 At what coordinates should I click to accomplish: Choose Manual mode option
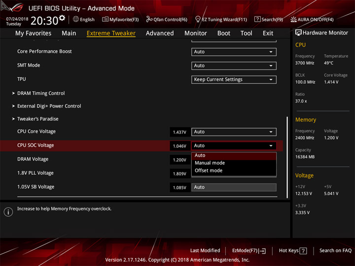[234, 163]
